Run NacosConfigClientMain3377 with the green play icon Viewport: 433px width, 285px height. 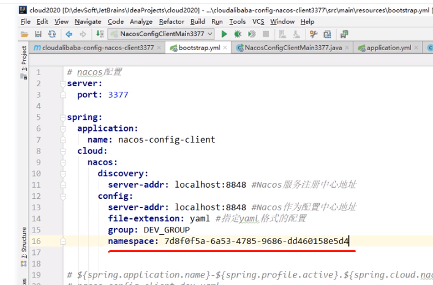pyautogui.click(x=224, y=34)
